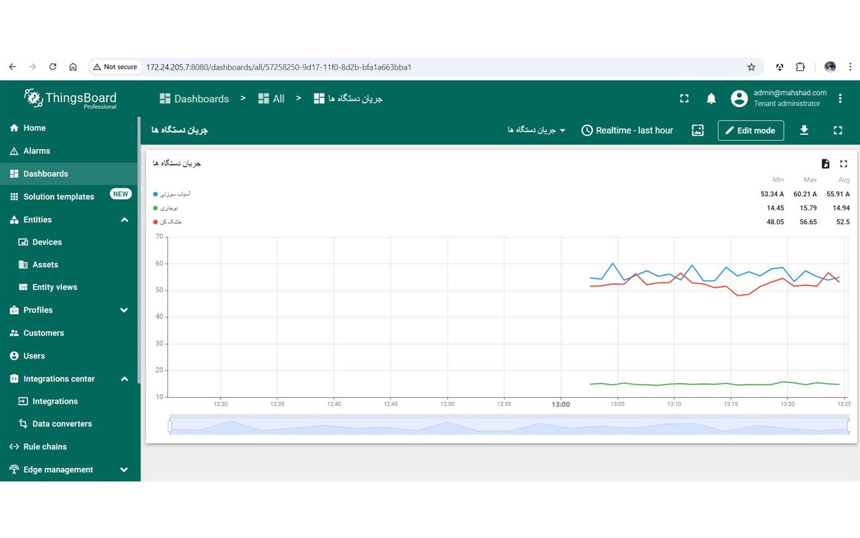Bookmark the page with star icon
The width and height of the screenshot is (860, 538).
tap(751, 67)
